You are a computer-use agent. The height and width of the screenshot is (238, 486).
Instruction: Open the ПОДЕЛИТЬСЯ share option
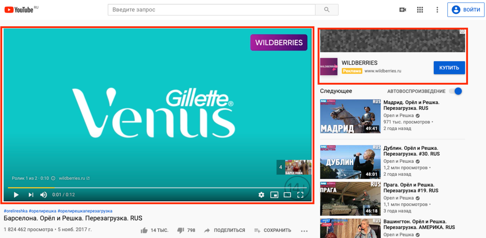[224, 230]
